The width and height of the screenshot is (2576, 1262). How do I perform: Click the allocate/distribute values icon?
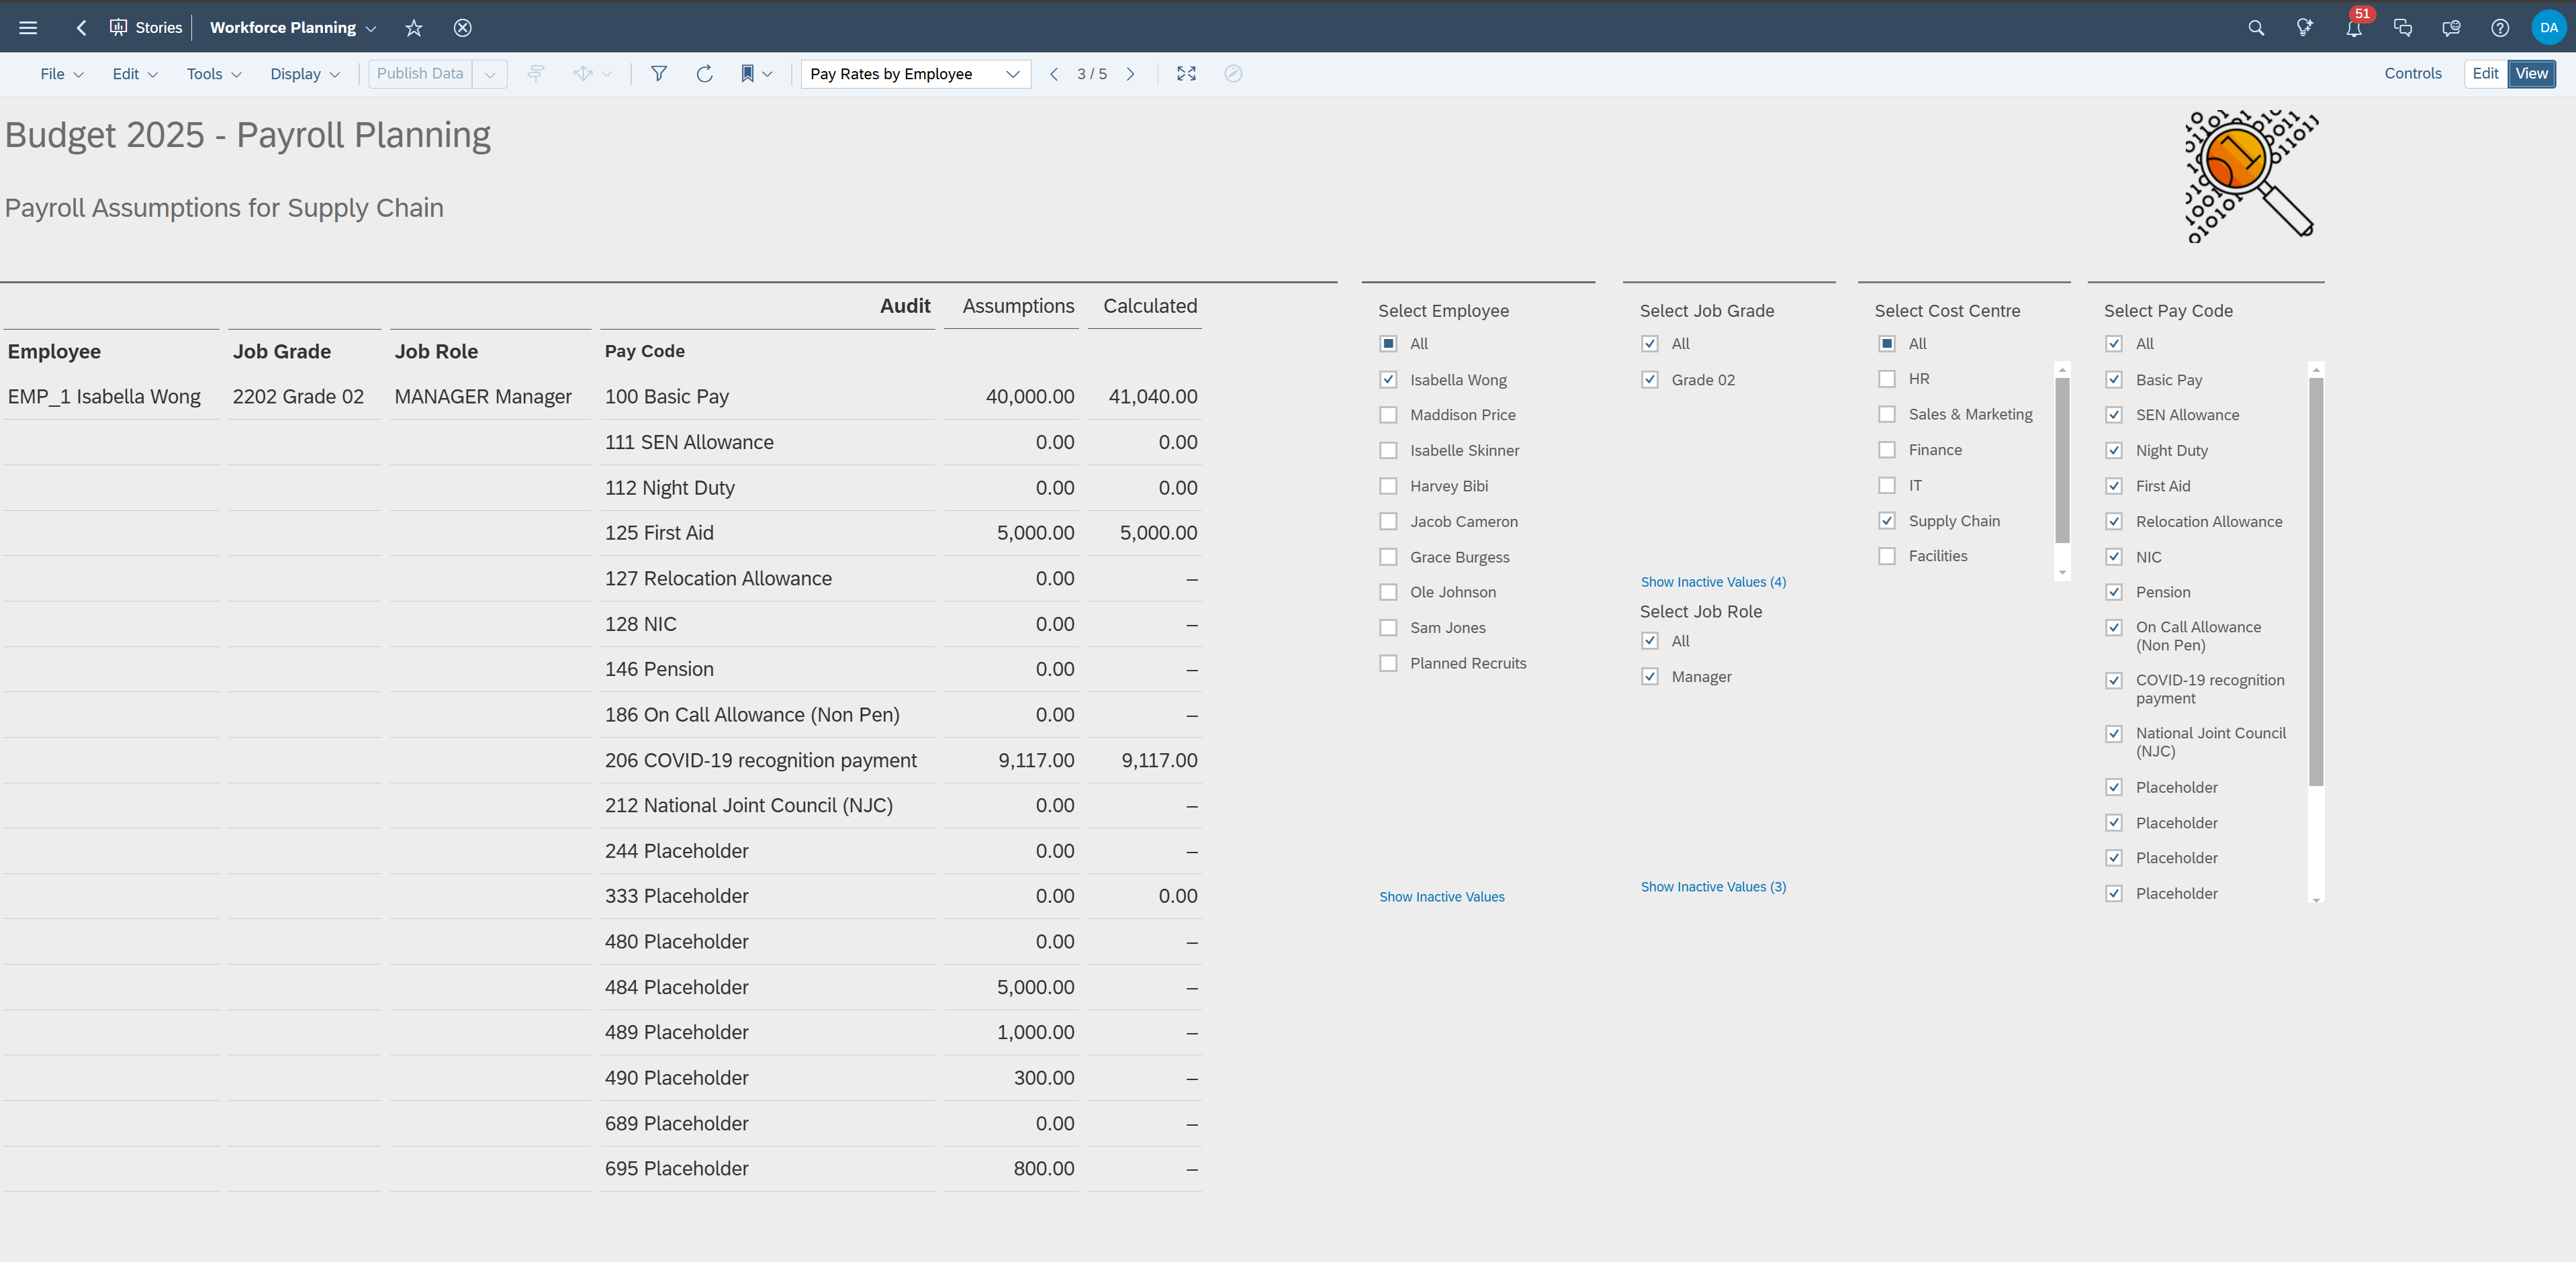coord(583,74)
